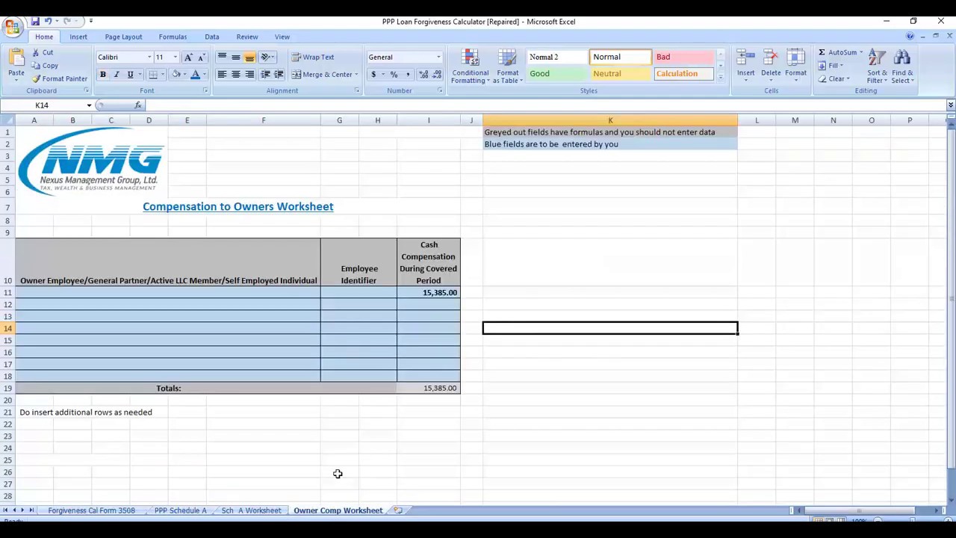
Task: Open the font size dropdown
Action: click(x=176, y=58)
